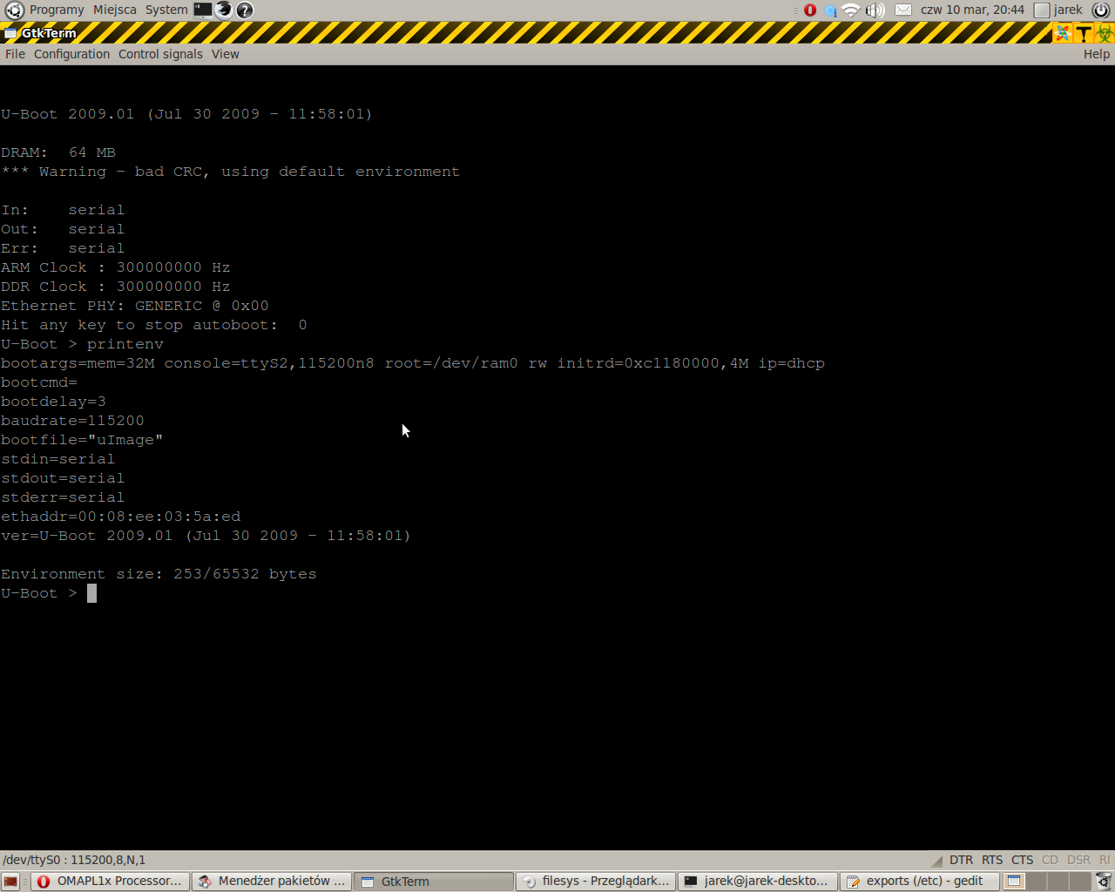Image resolution: width=1115 pixels, height=892 pixels.
Task: Click the ARM Clock : 300000000 Hz line
Action: (116, 267)
